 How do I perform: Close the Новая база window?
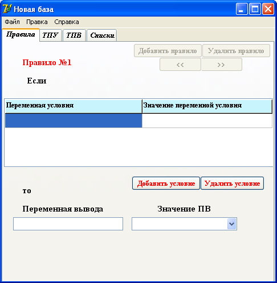268,9
